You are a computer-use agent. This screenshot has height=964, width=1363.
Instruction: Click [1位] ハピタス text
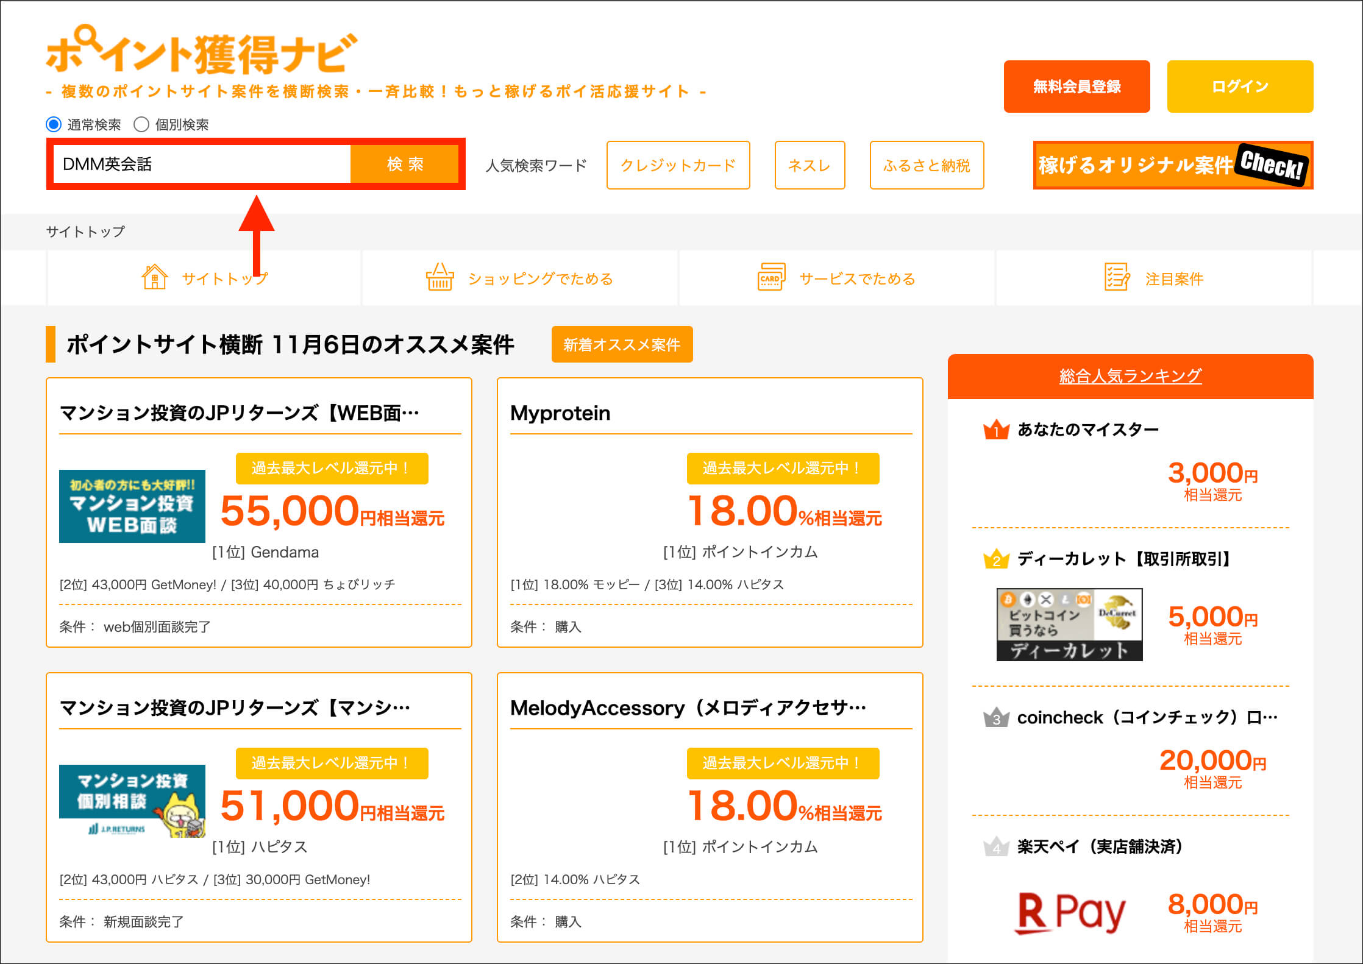[259, 847]
